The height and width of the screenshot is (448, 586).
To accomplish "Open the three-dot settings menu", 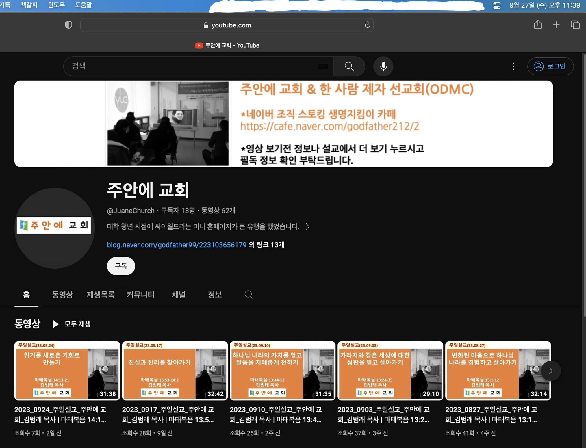I will pos(513,66).
